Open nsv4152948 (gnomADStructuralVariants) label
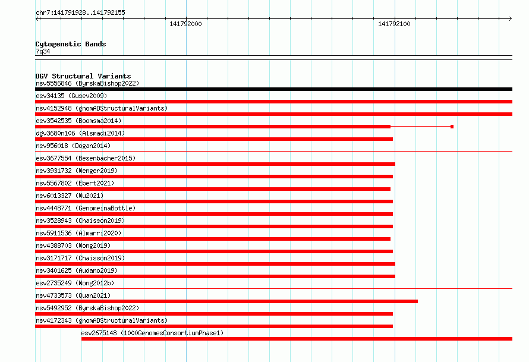Screen dimensions: 529x362 (x=102, y=108)
